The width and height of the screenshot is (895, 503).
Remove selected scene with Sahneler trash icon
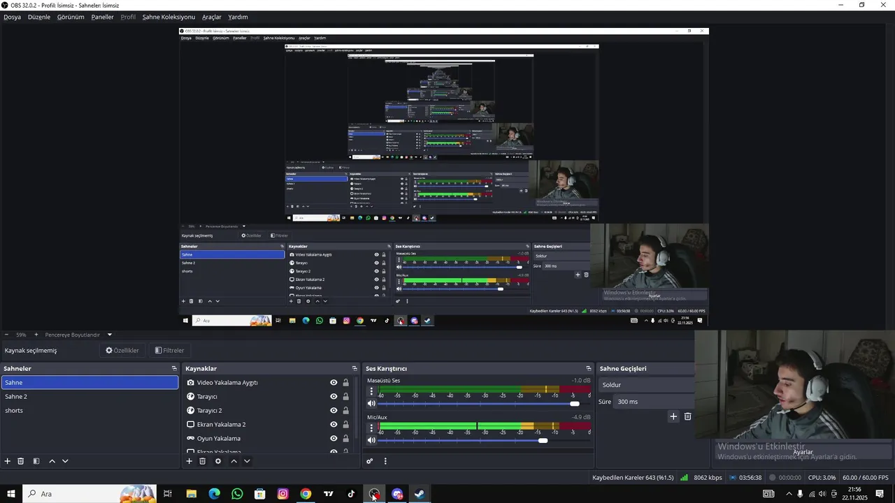(x=21, y=461)
